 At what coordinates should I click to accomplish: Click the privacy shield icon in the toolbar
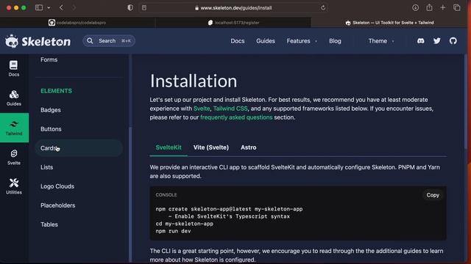130,8
